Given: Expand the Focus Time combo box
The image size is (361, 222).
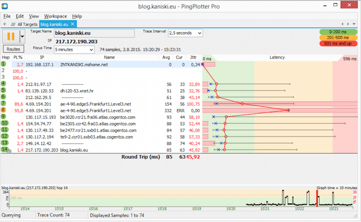Looking at the screenshot, I should point(74,49).
